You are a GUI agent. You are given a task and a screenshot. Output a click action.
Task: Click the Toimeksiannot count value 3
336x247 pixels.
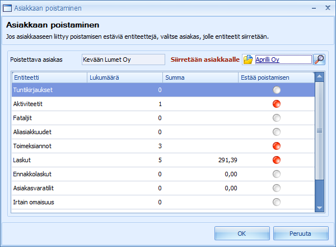pos(160,146)
